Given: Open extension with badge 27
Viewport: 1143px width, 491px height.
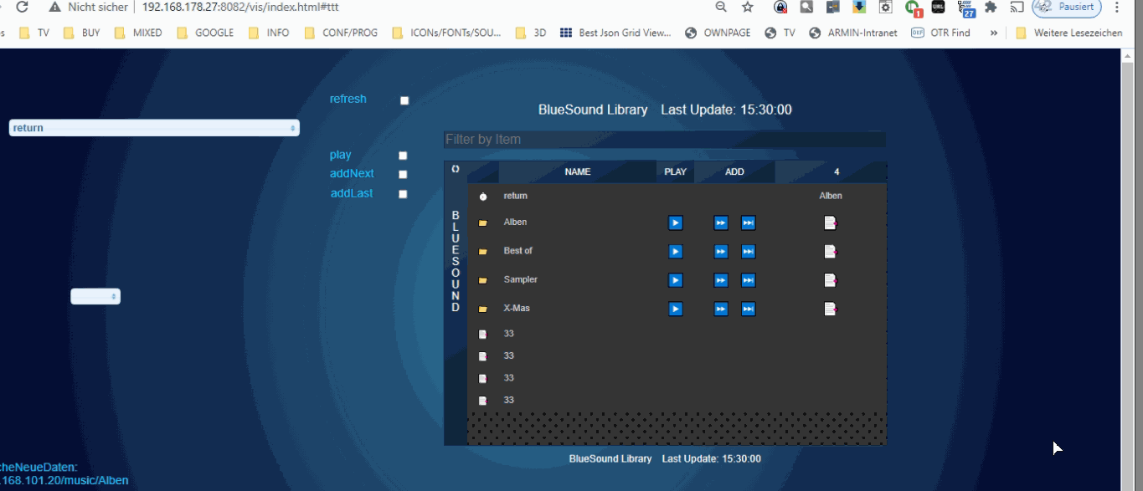Looking at the screenshot, I should 966,8.
